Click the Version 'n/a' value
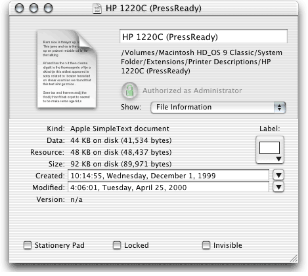Viewport: 308px width, 276px height. point(76,199)
